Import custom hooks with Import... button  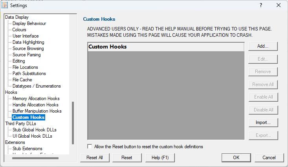pos(263,122)
